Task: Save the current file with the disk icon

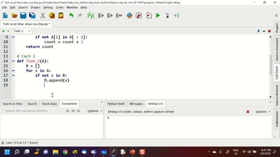Action: (23, 16)
